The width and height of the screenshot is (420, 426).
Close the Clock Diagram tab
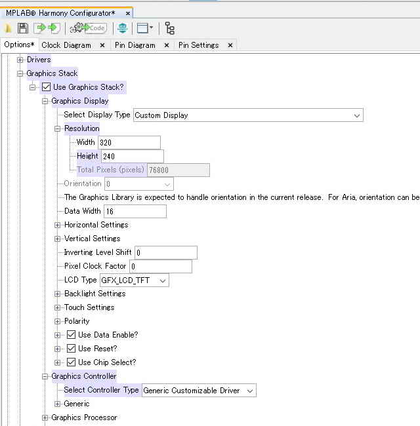[102, 45]
